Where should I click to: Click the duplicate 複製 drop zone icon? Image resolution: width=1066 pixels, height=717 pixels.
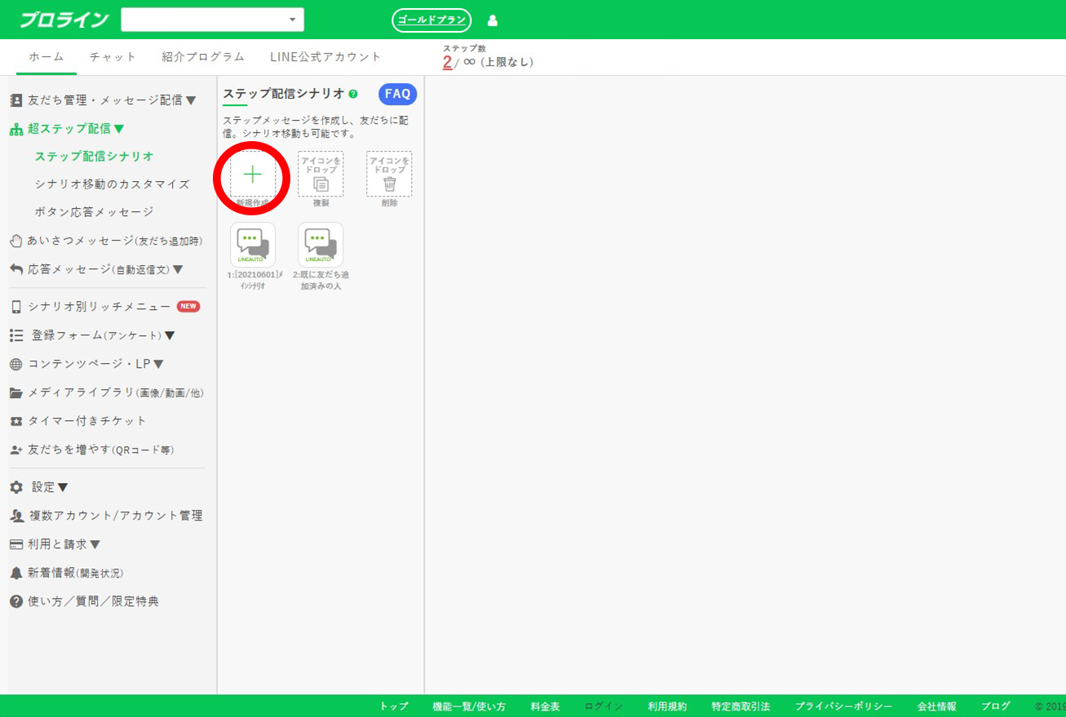tap(321, 174)
